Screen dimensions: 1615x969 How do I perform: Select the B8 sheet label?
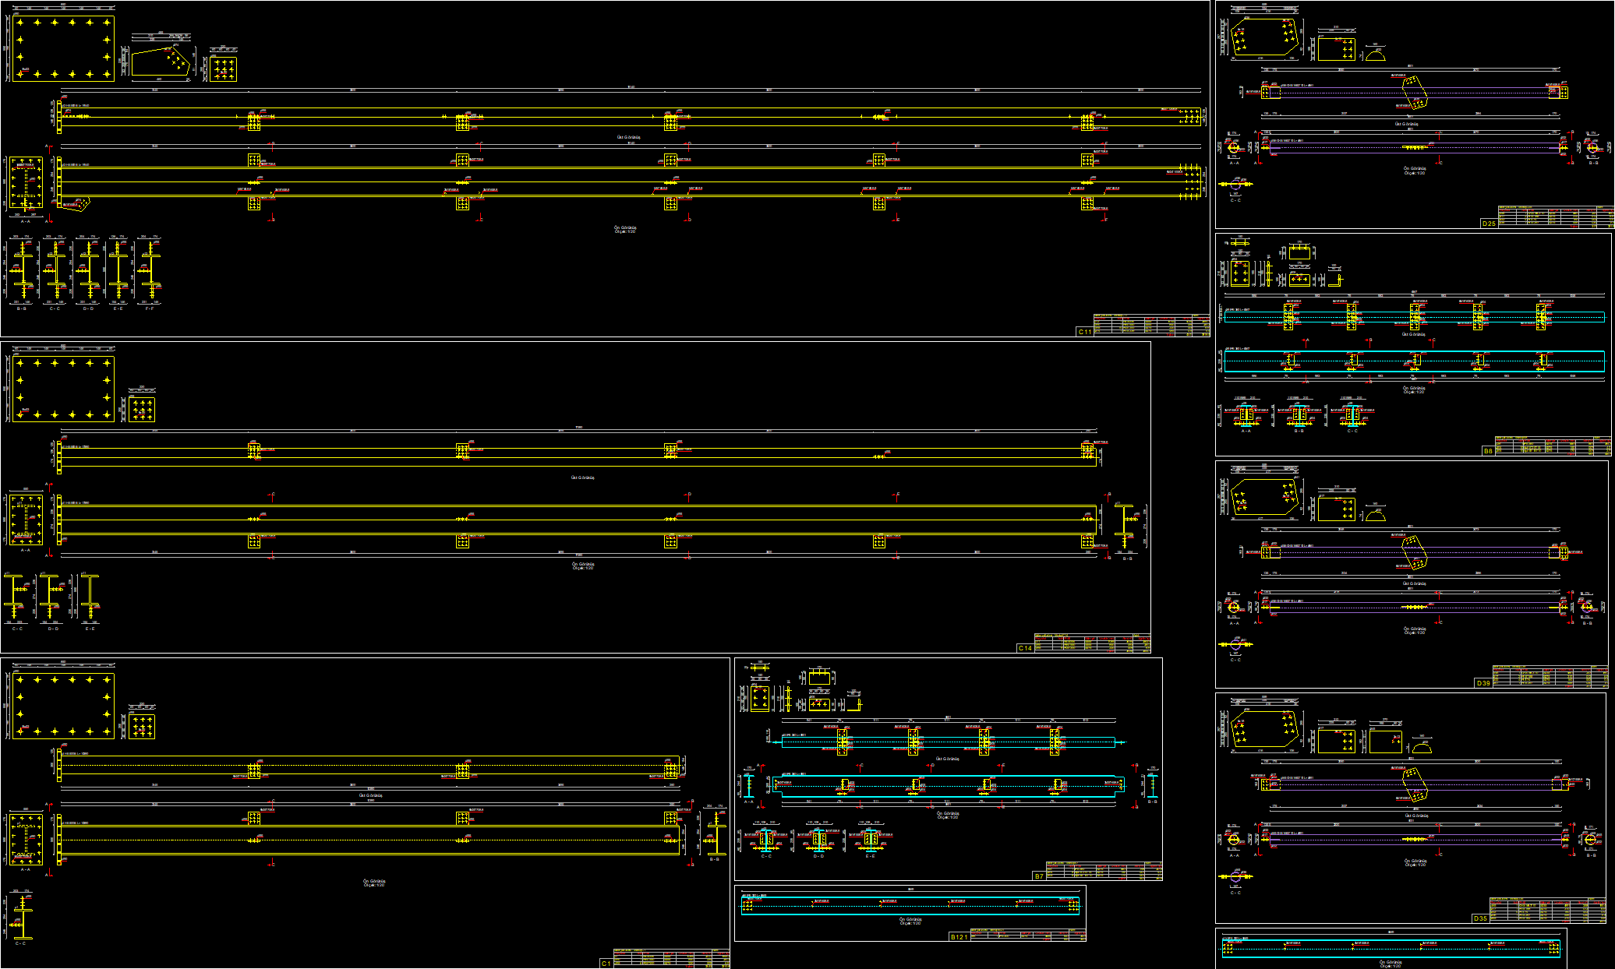point(1488,451)
